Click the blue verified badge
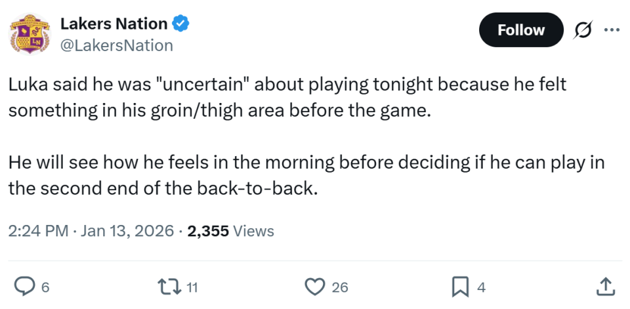 [181, 24]
